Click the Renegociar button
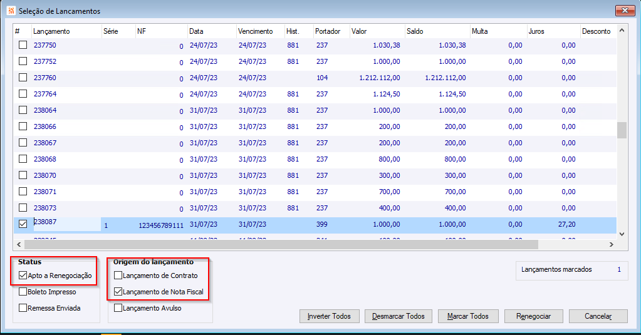Viewport: 641px width, 335px height. pyautogui.click(x=533, y=316)
